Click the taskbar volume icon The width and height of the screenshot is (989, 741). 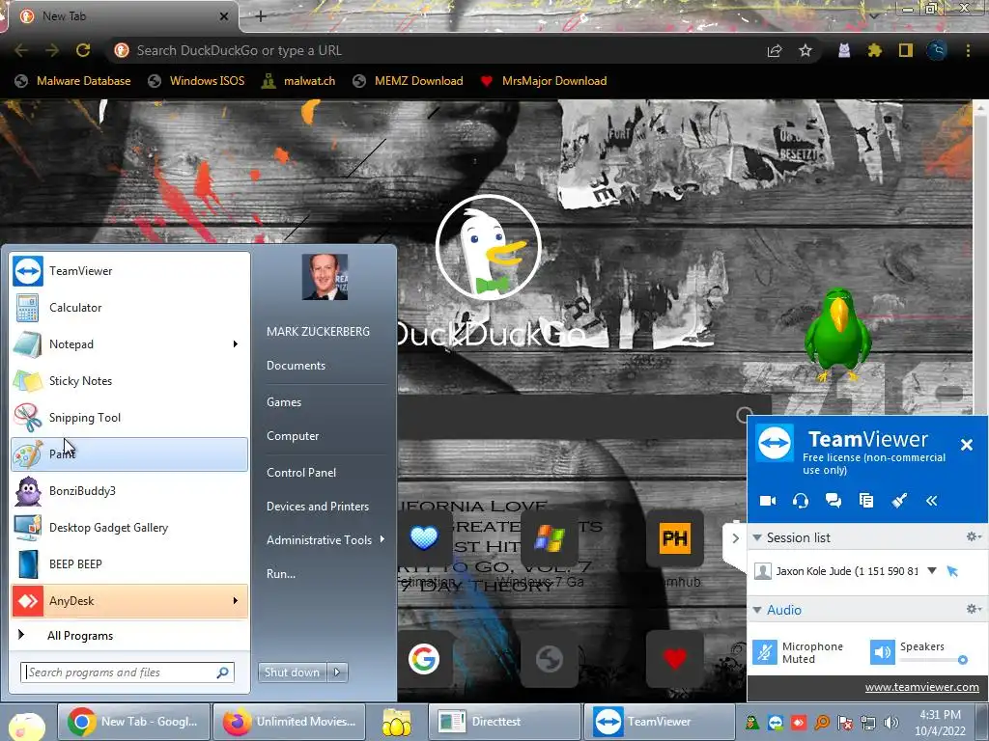[x=891, y=723]
